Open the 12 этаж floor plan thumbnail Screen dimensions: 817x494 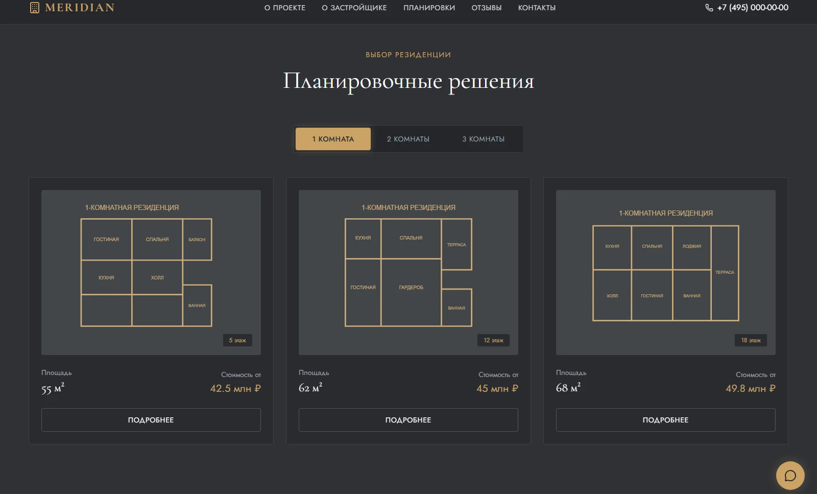(x=408, y=272)
